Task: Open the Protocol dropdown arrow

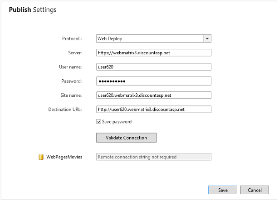Action: [x=207, y=39]
